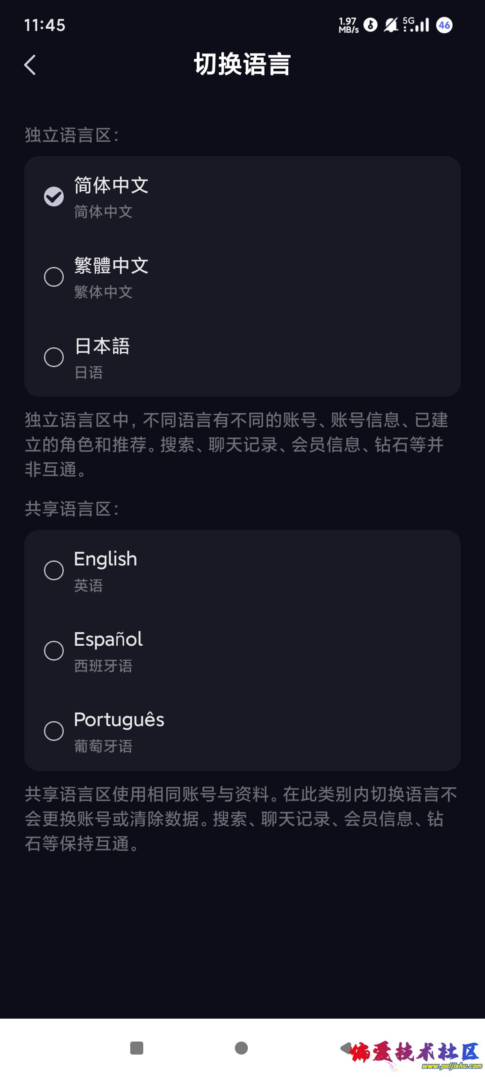This screenshot has height=1077, width=485.
Task: Tap the network speed indicator
Action: click(348, 25)
